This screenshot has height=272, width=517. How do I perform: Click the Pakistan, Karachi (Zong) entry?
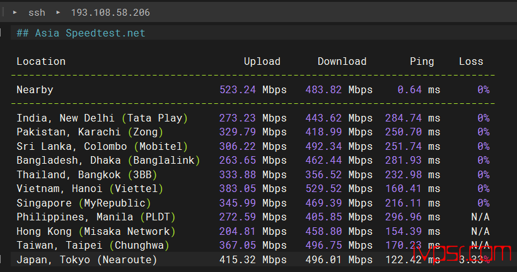(90, 132)
